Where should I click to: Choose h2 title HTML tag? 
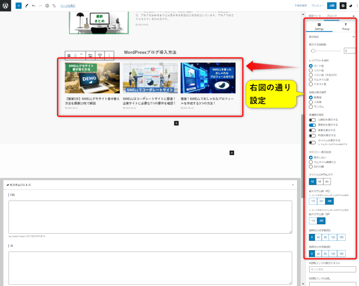click(x=312, y=181)
